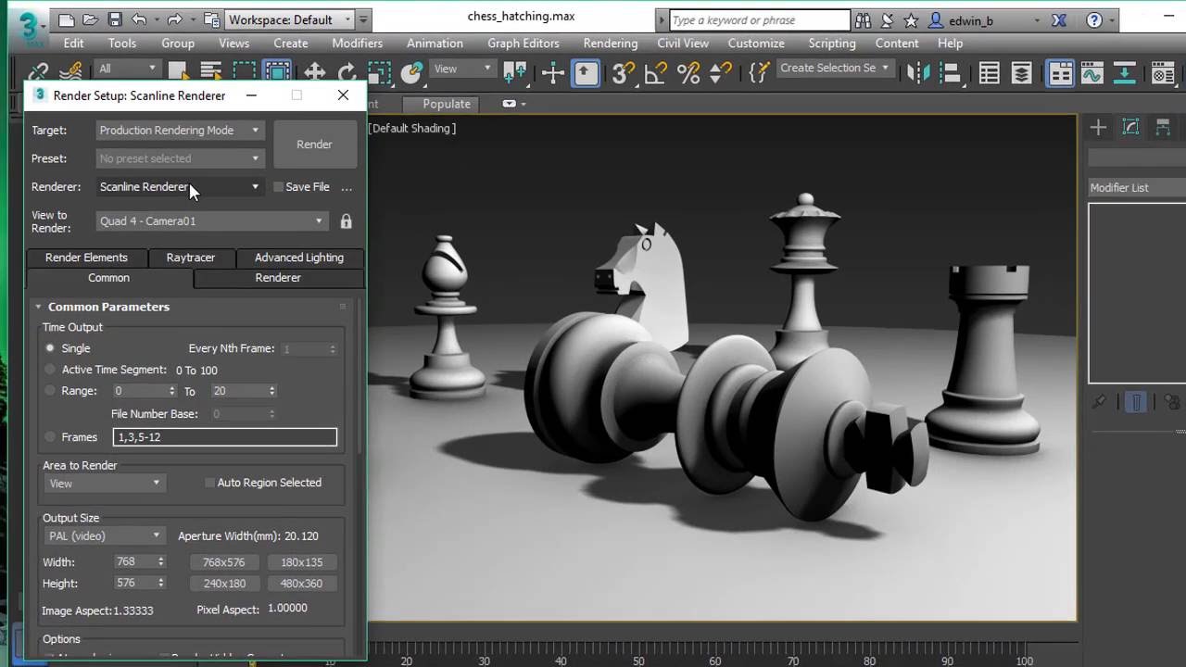Enable the Save File checkbox
1186x667 pixels.
pos(278,187)
